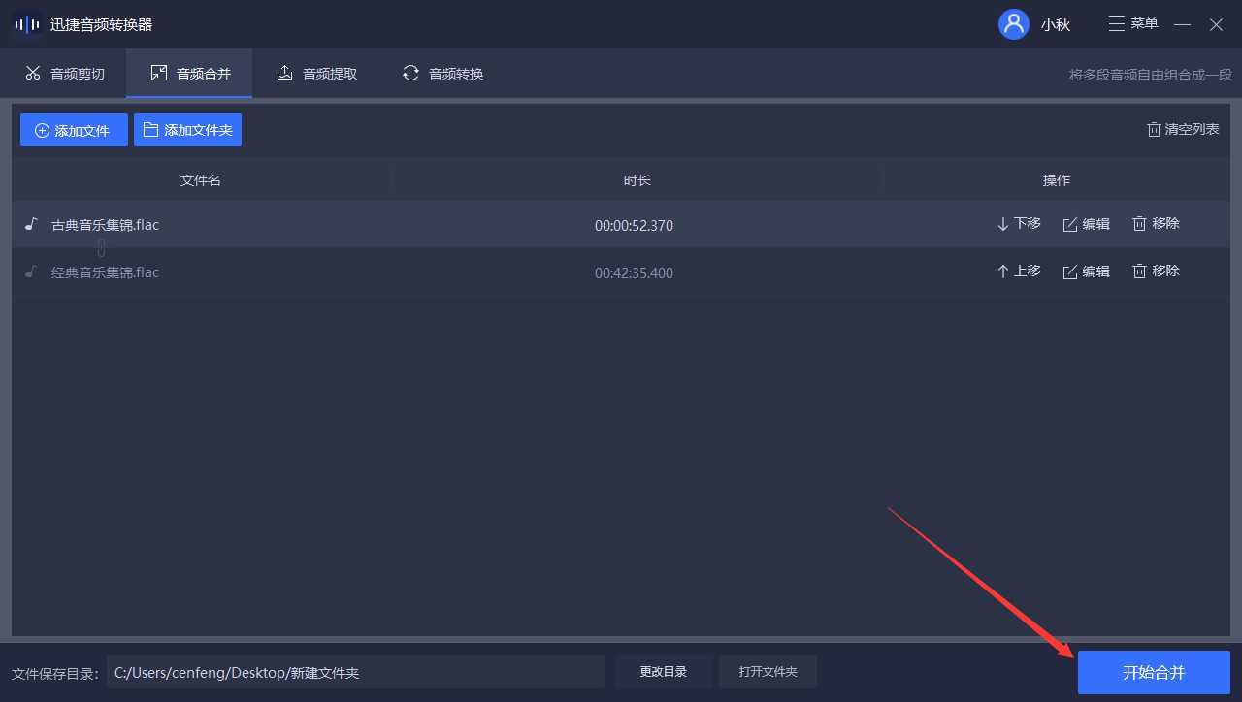The image size is (1242, 702).
Task: Click the music note icon of 古典音乐集锦.flac
Action: 31,225
